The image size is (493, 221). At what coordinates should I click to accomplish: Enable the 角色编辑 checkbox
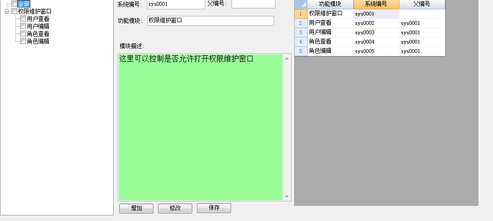23,41
